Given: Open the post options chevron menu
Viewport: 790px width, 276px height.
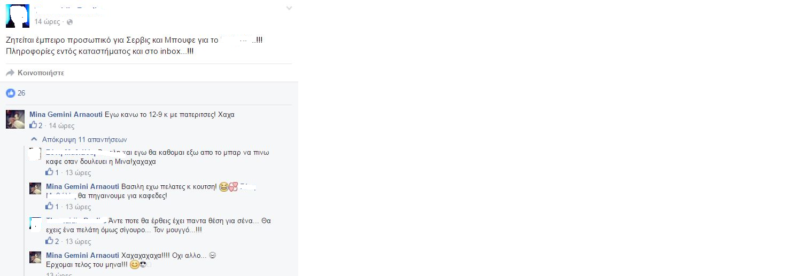Looking at the screenshot, I should 289,8.
